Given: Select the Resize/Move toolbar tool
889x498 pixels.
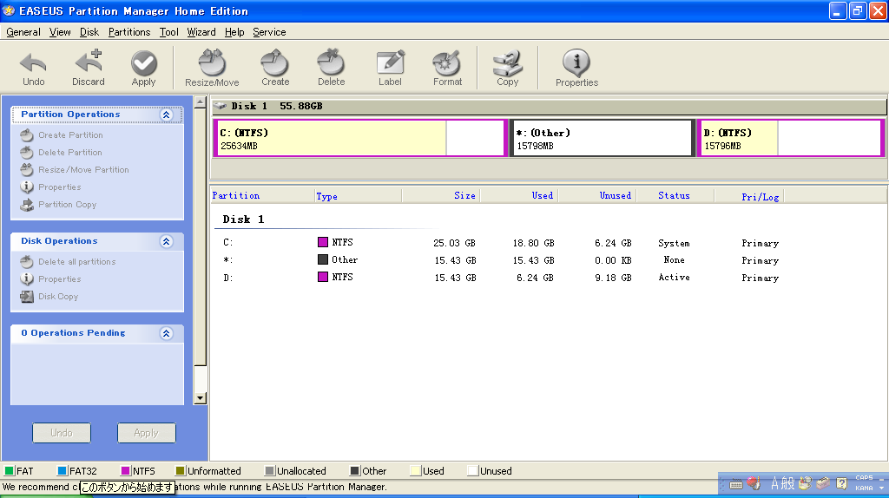Looking at the screenshot, I should point(212,68).
